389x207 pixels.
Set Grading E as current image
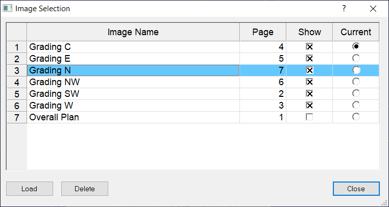coord(356,58)
